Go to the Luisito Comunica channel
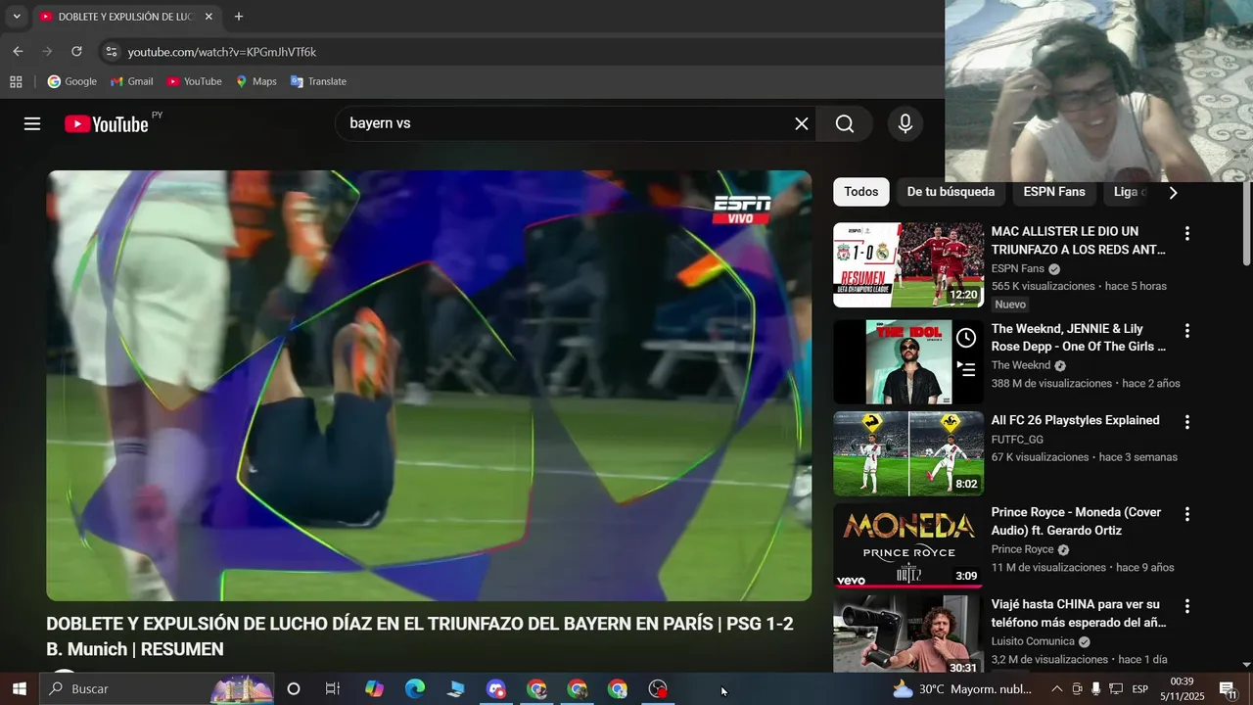The image size is (1253, 705). (x=1033, y=641)
